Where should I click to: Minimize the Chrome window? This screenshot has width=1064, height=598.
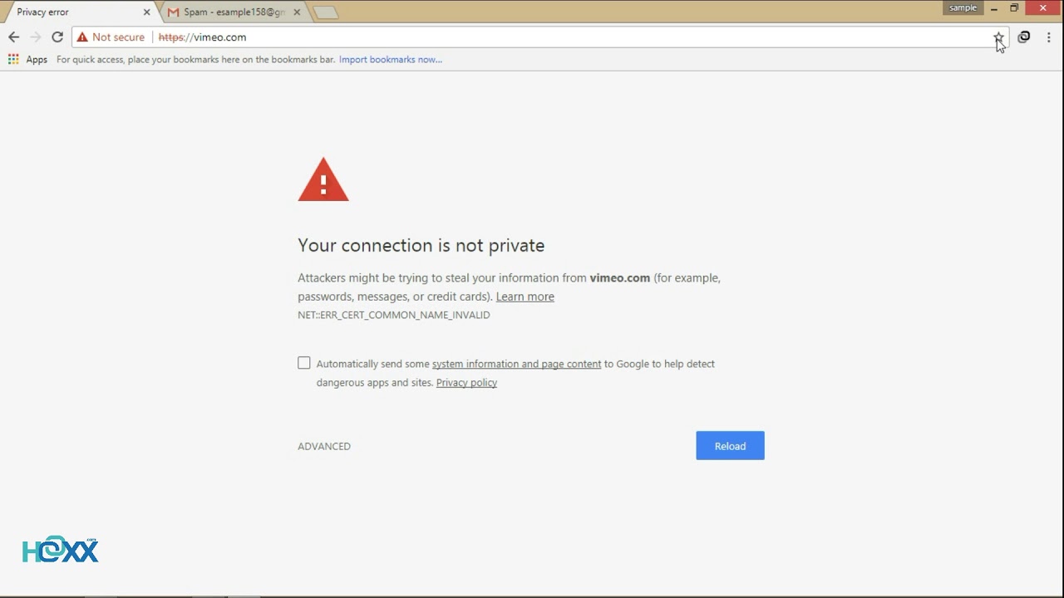(x=993, y=8)
